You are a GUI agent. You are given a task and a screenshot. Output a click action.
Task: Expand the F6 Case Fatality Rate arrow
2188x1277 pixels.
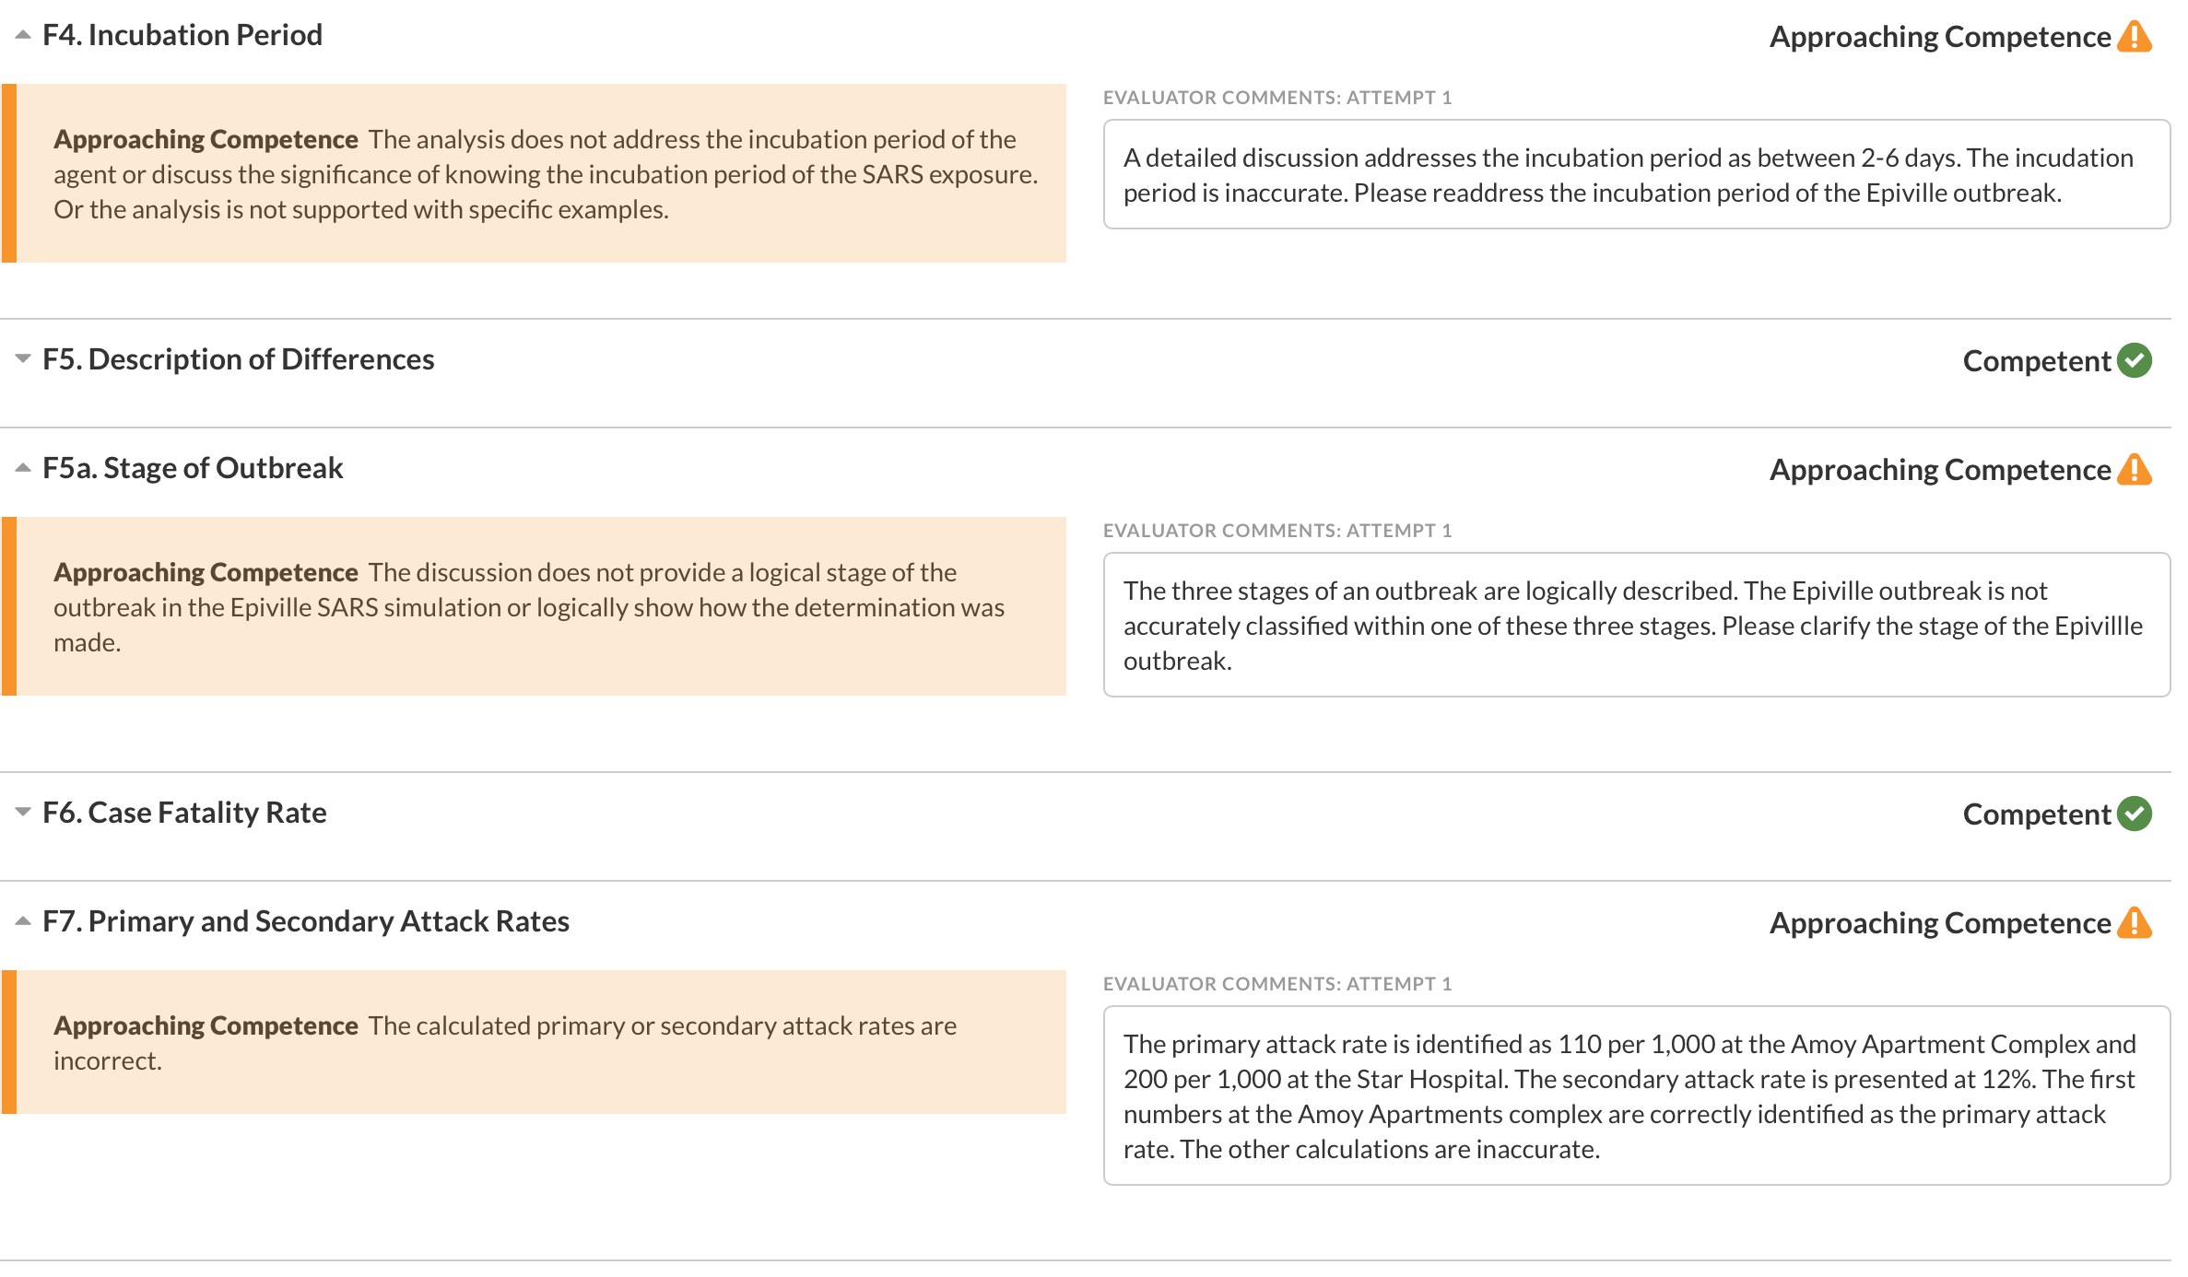click(23, 812)
